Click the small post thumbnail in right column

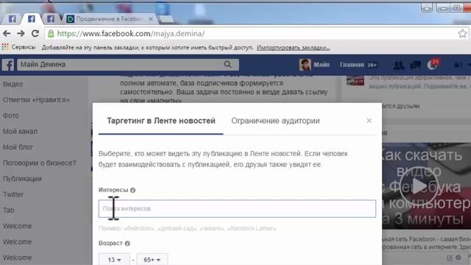click(x=355, y=80)
